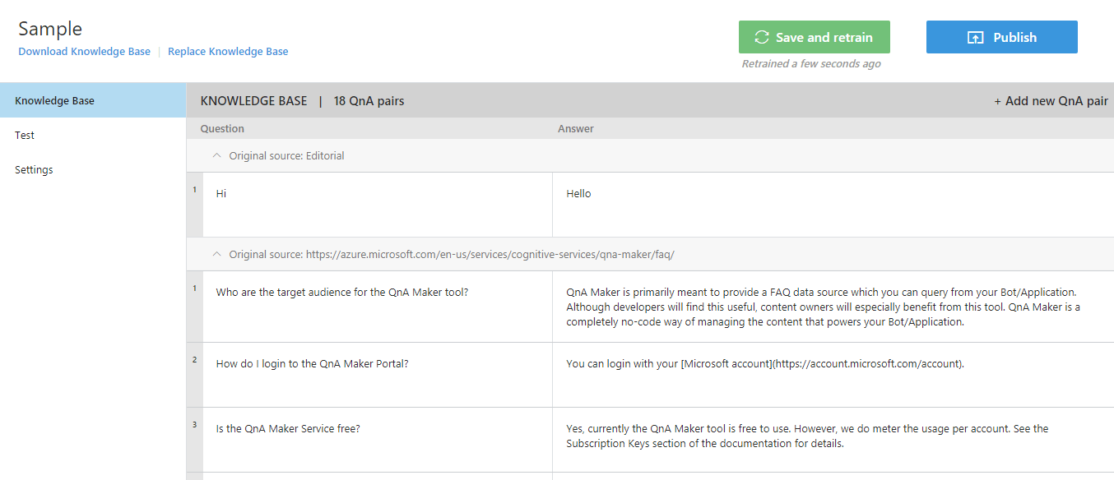Click the upload icon on the Publish button
Screen dimensions: 1114x480
click(975, 38)
